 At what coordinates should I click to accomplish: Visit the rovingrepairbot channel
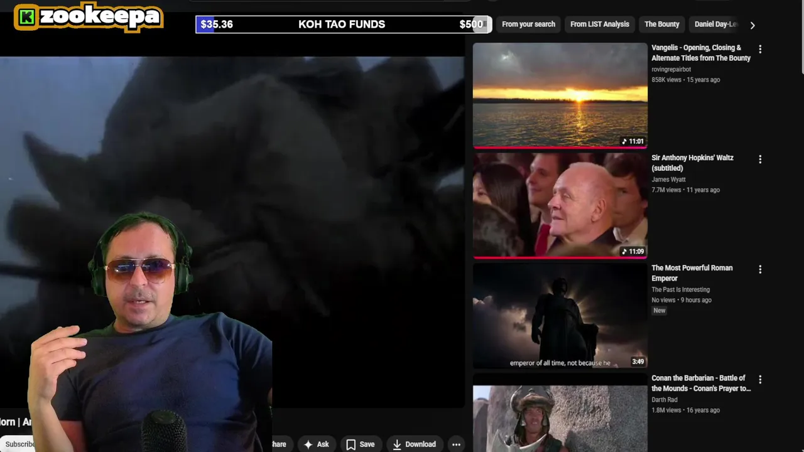pos(671,70)
